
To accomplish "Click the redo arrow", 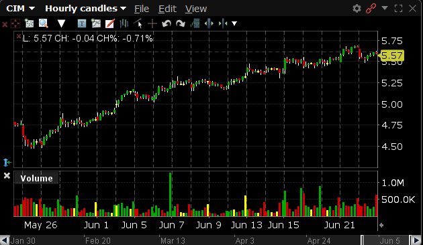I will [x=181, y=23].
